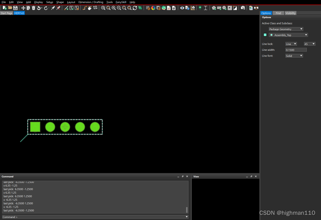Open the Start Page tab
The height and width of the screenshot is (220, 321).
tap(6, 13)
